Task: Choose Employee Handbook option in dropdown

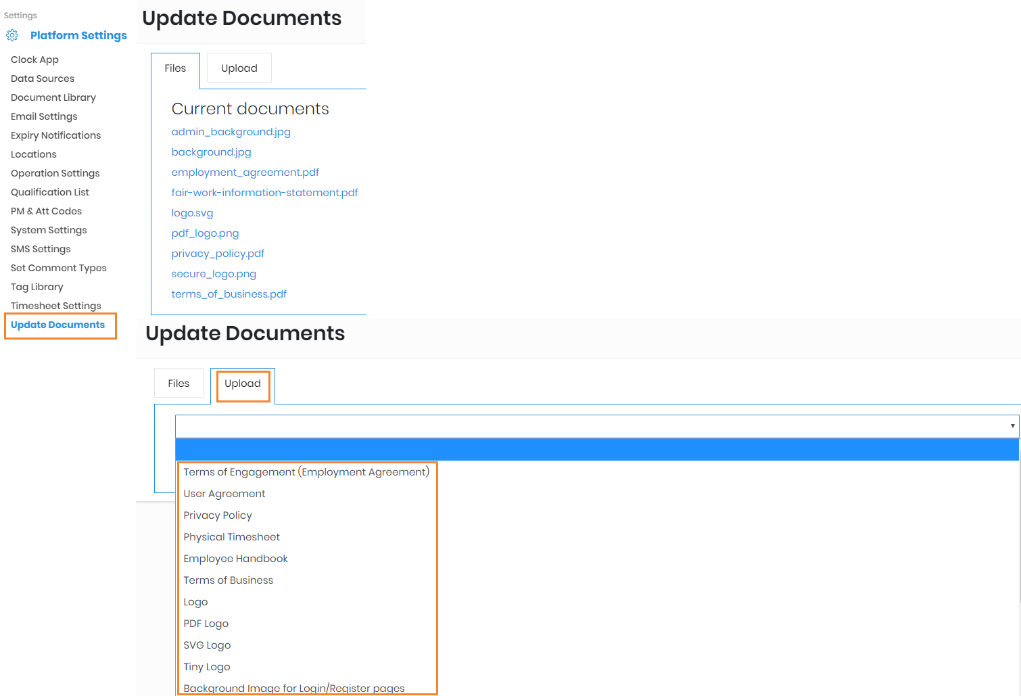Action: 235,559
